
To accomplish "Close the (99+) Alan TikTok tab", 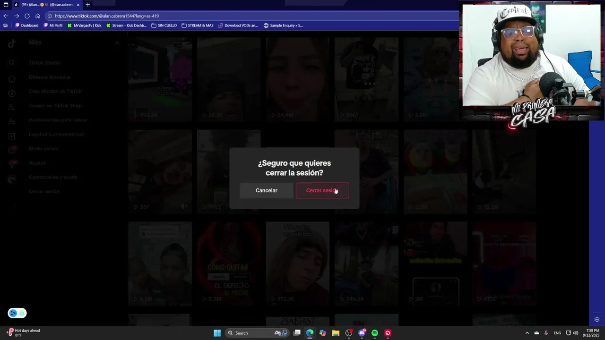I will coord(78,5).
